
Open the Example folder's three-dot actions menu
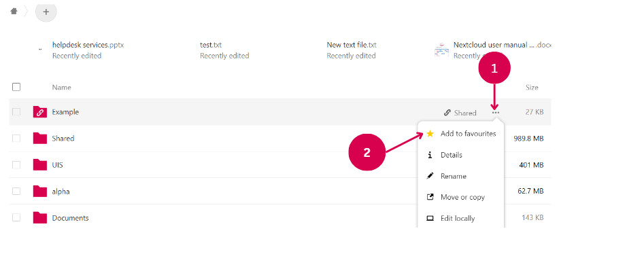[496, 113]
